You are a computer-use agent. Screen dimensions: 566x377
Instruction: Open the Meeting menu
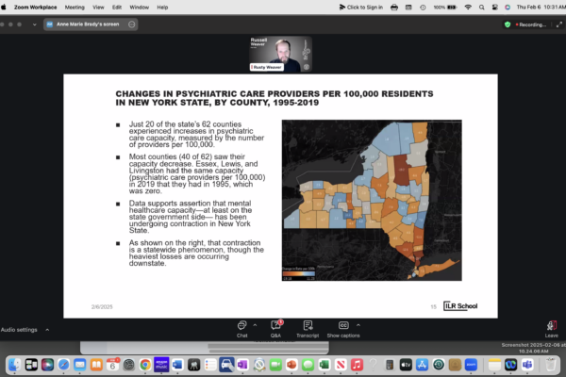(x=75, y=6)
